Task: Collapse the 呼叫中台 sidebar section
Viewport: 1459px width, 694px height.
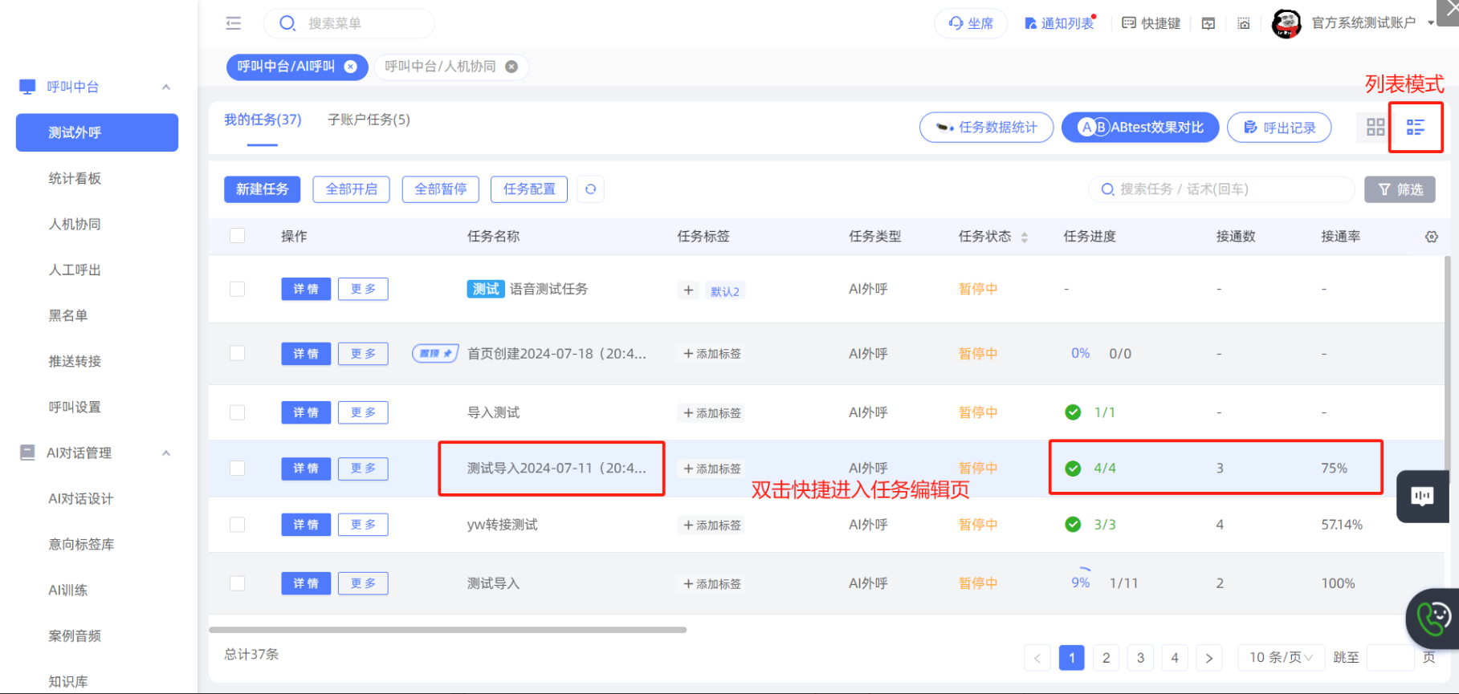Action: pyautogui.click(x=166, y=87)
